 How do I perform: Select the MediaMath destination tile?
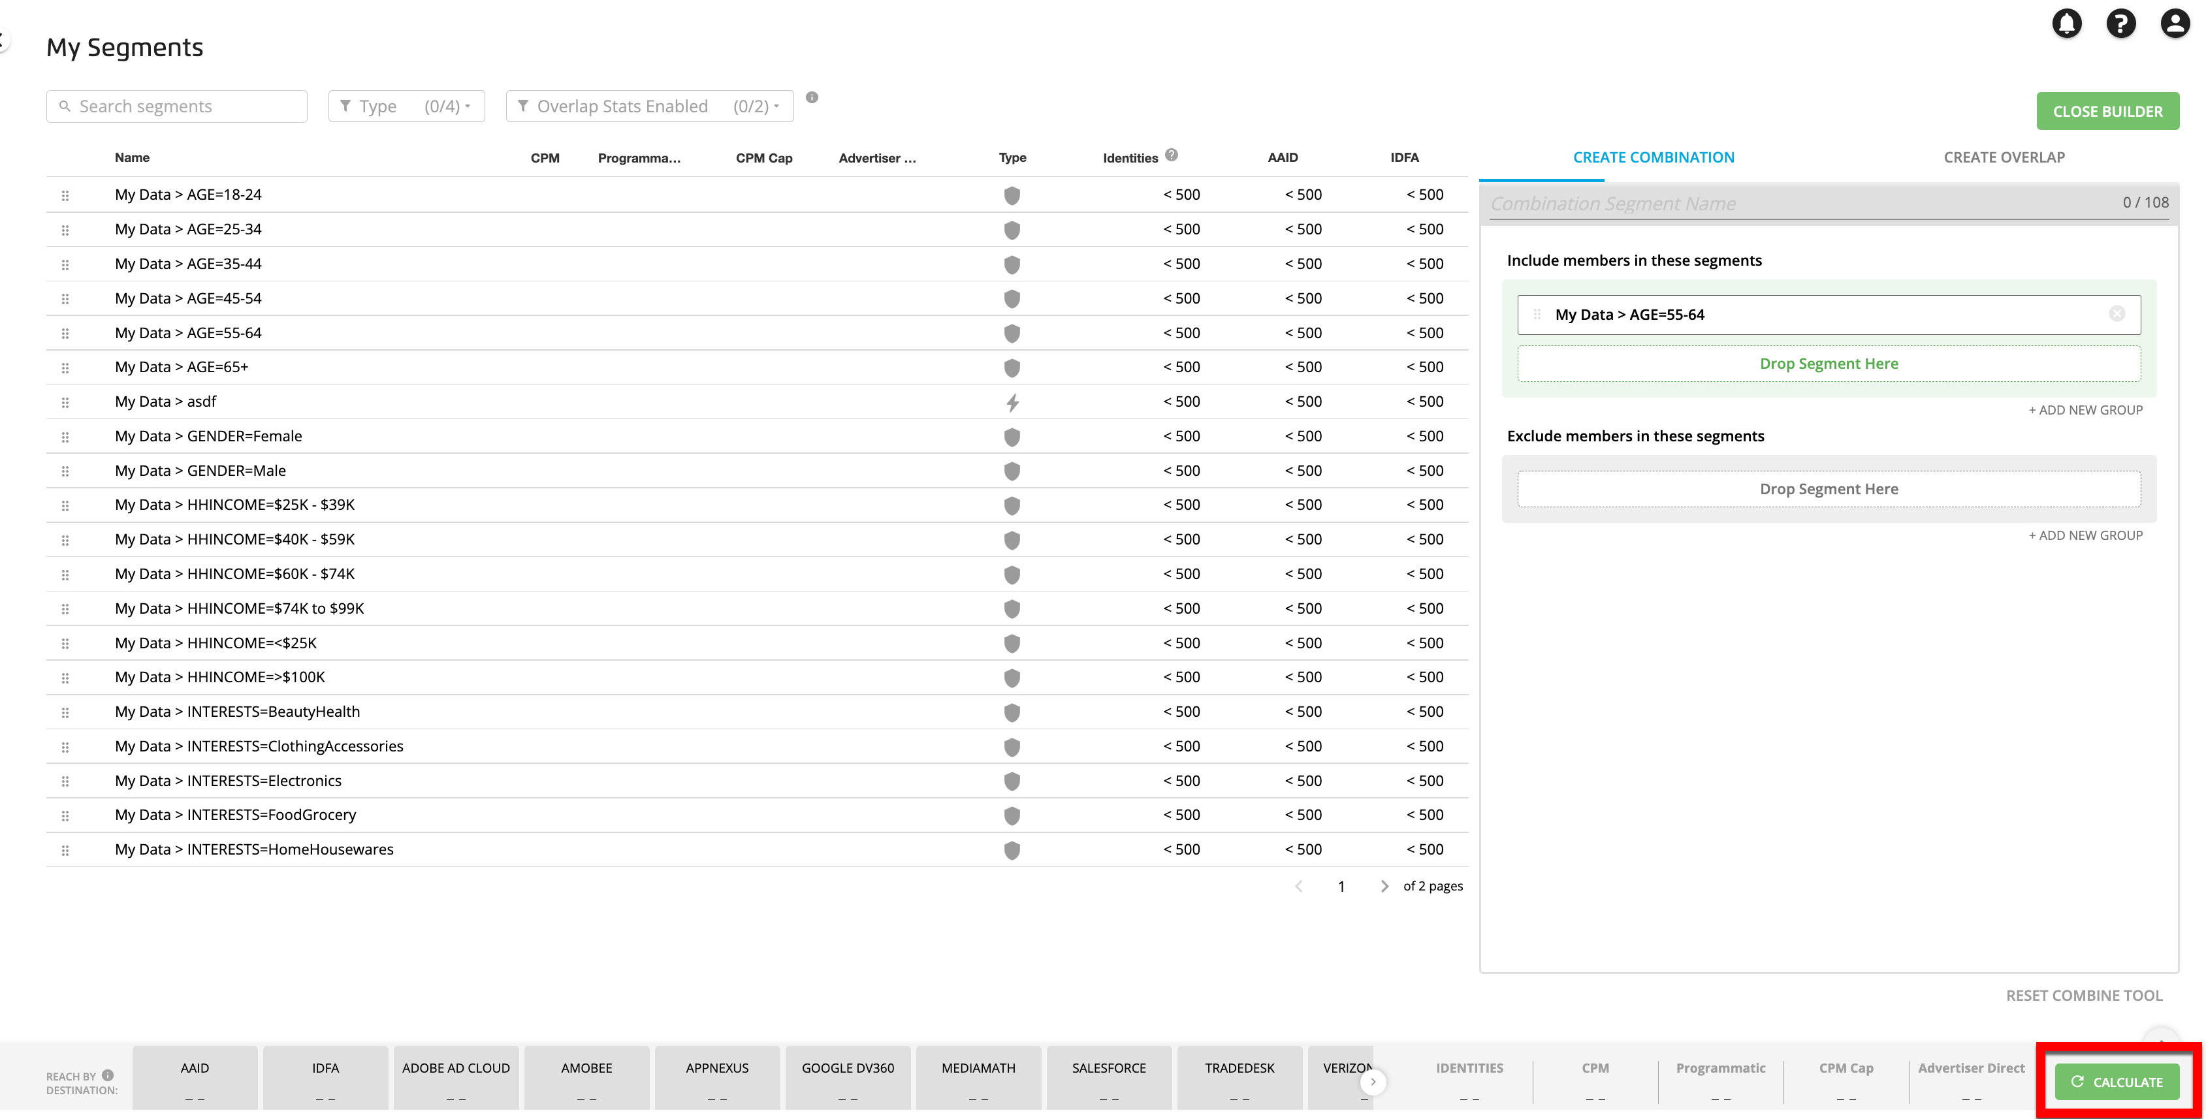(979, 1079)
